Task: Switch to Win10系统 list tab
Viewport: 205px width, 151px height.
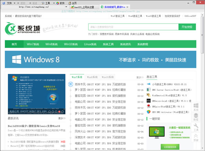Action: tap(108, 77)
